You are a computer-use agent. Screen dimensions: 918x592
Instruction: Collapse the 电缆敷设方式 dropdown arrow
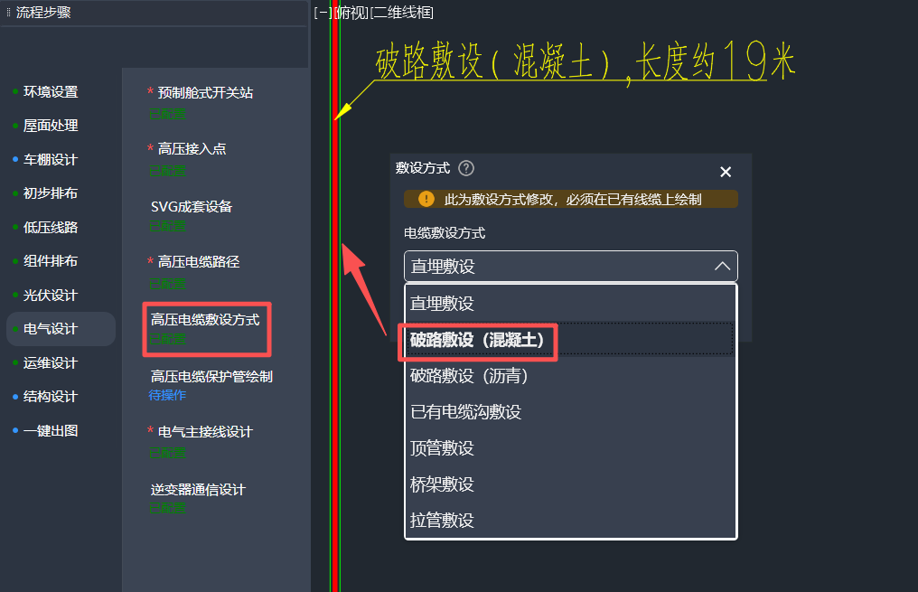(722, 267)
